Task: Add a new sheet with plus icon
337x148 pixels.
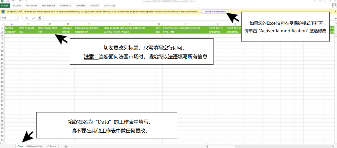Action: pyautogui.click(x=66, y=146)
